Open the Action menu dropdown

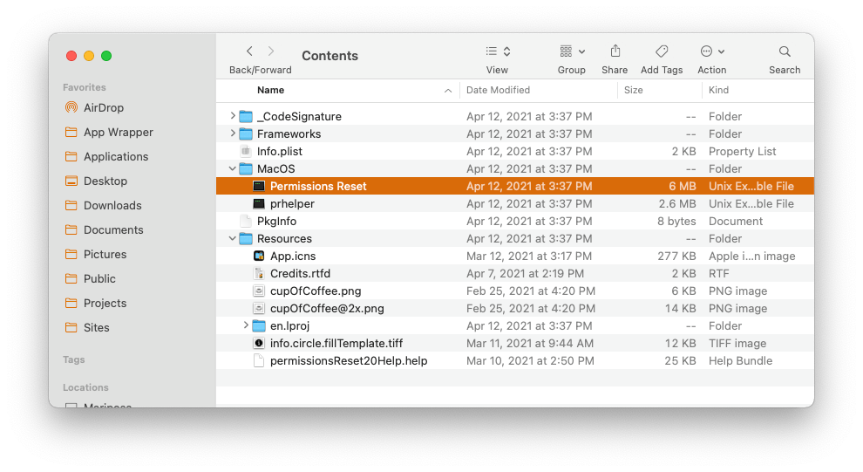point(711,51)
